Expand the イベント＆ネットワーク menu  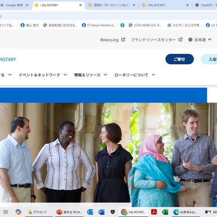coord(42,75)
